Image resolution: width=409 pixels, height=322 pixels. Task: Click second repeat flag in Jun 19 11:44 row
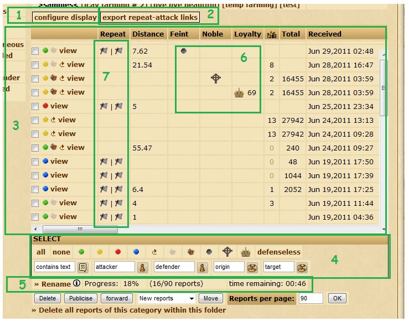119,203
